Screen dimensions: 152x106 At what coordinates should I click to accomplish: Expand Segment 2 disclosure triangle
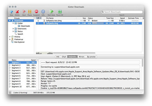click(10, 65)
